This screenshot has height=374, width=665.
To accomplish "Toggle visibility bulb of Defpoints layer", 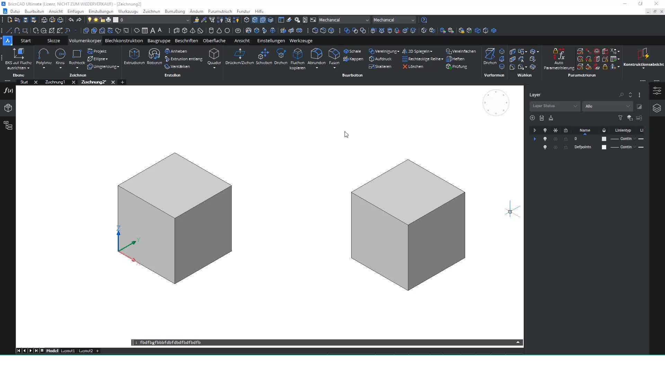I will point(545,147).
